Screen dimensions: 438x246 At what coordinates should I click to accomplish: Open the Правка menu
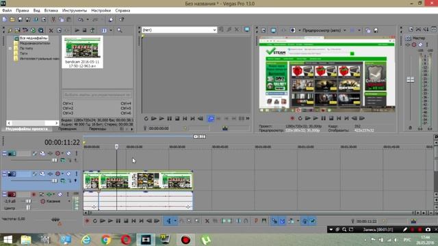click(23, 10)
